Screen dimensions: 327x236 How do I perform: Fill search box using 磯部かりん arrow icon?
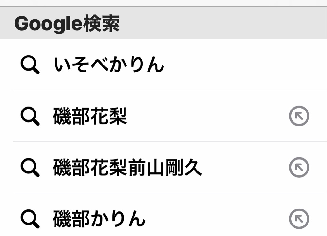(299, 219)
